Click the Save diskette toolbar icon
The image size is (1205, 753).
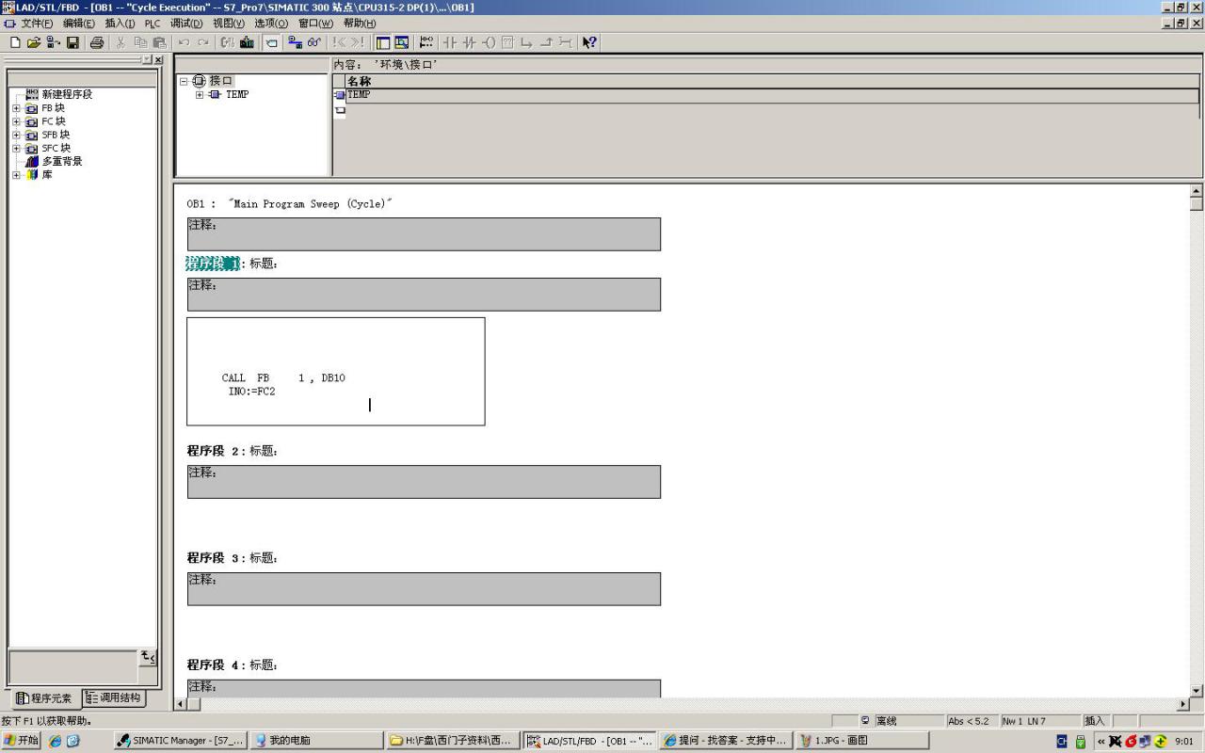click(x=72, y=42)
